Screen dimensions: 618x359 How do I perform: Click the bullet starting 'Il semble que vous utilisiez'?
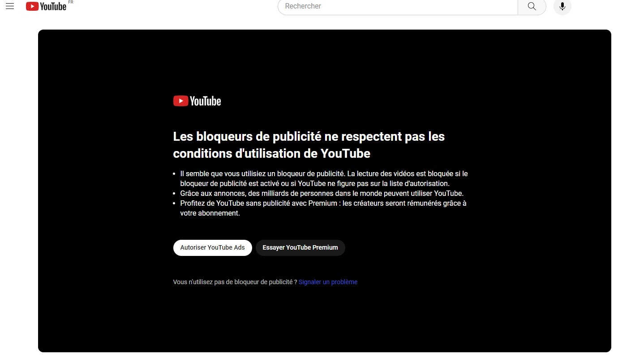click(x=324, y=178)
